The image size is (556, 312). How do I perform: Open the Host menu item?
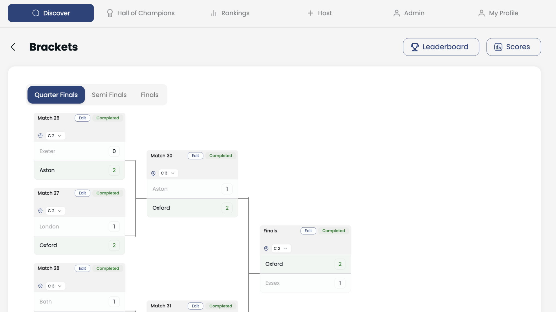pyautogui.click(x=319, y=13)
